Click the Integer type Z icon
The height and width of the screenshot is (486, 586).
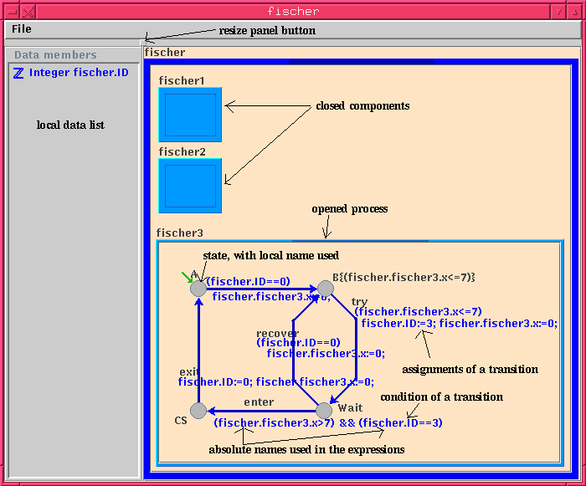pyautogui.click(x=18, y=73)
